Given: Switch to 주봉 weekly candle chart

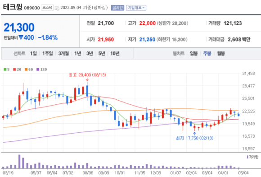Looking at the screenshot, I should pyautogui.click(x=207, y=53).
